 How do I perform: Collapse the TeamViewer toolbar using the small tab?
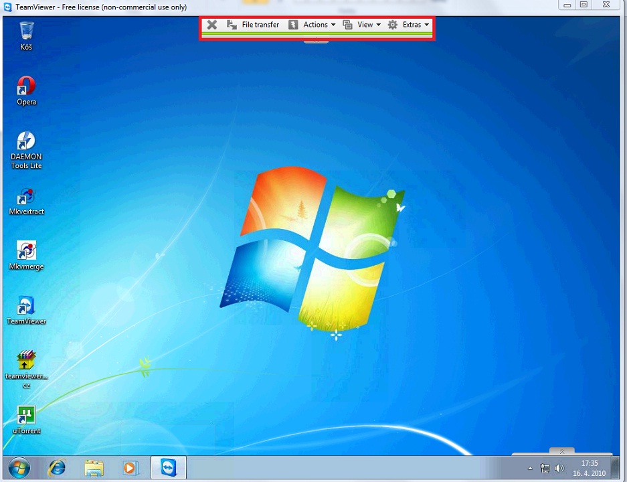[x=317, y=41]
